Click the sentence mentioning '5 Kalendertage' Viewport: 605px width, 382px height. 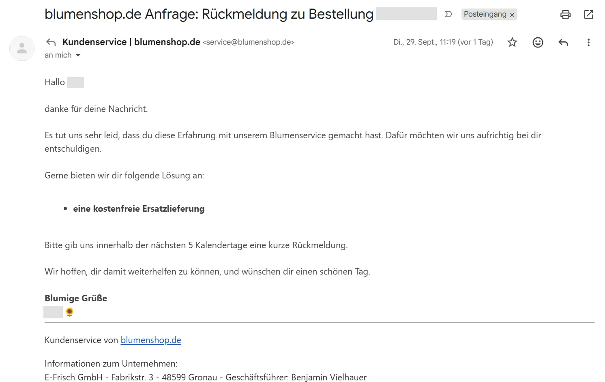(196, 245)
